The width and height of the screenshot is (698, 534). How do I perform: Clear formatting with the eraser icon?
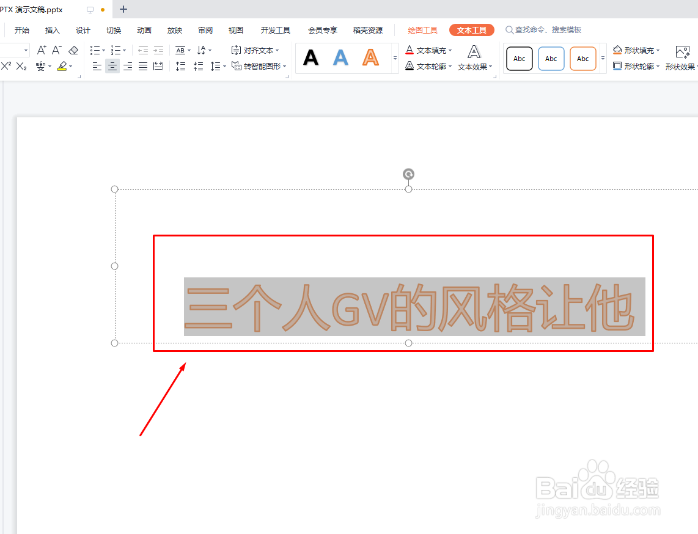coord(73,50)
